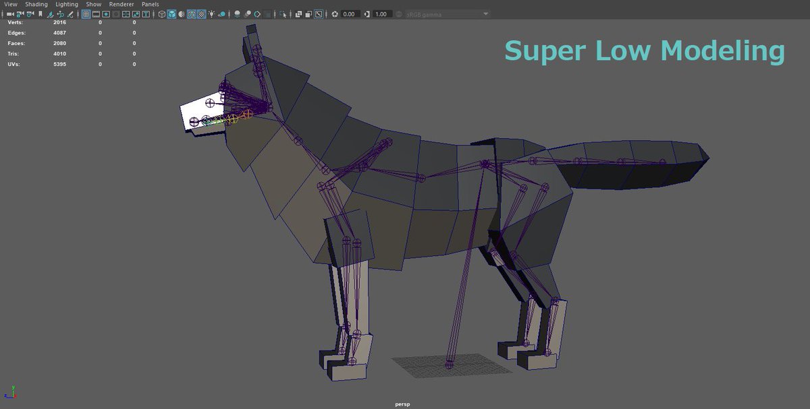Viewport: 810px width, 409px height.
Task: Click the XYZ axis indicator
Action: (11, 392)
